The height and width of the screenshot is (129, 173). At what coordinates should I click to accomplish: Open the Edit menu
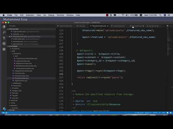(x=22, y=15)
